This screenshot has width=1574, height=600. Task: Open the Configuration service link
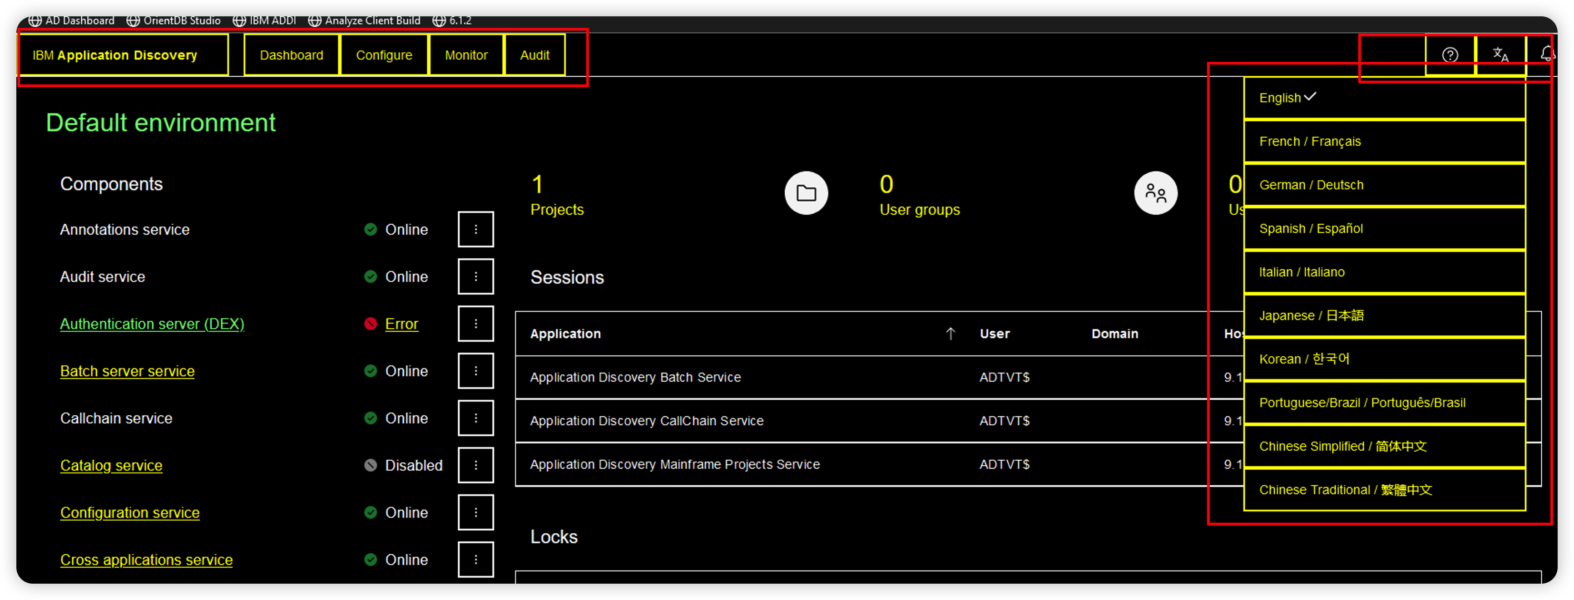[129, 512]
